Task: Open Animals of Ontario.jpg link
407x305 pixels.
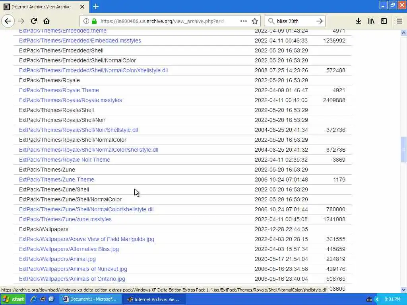Action: pyautogui.click(x=72, y=279)
